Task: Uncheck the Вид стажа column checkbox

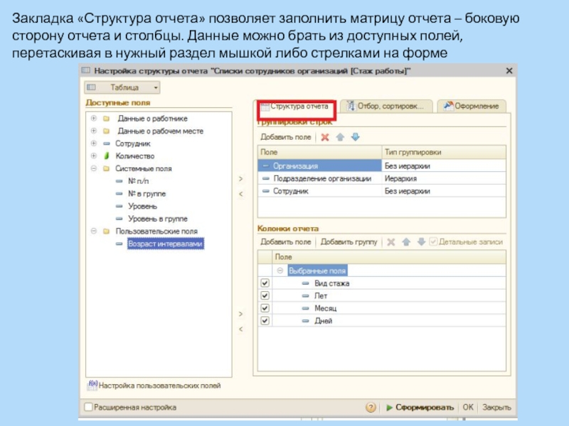Action: 265,283
